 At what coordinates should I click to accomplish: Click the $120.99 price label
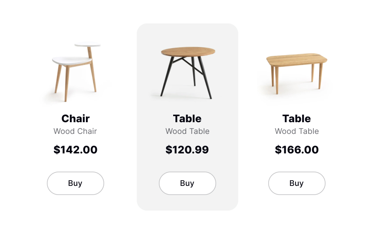(x=187, y=149)
